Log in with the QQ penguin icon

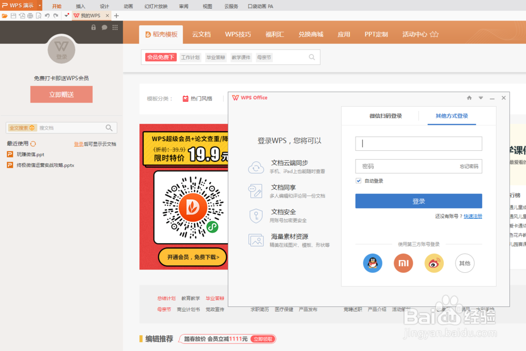(372, 263)
